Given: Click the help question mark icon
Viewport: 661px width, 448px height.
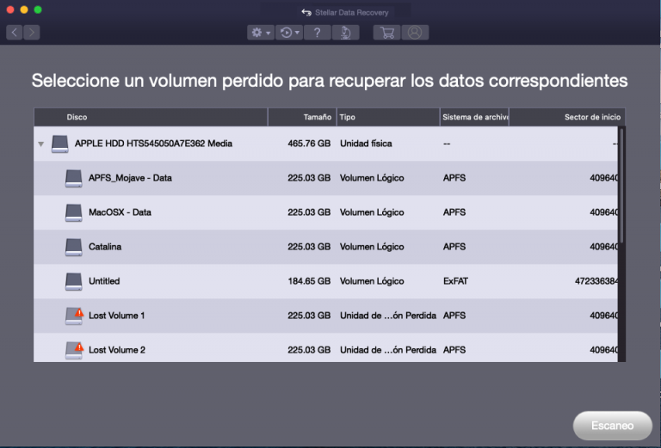Looking at the screenshot, I should tap(317, 33).
